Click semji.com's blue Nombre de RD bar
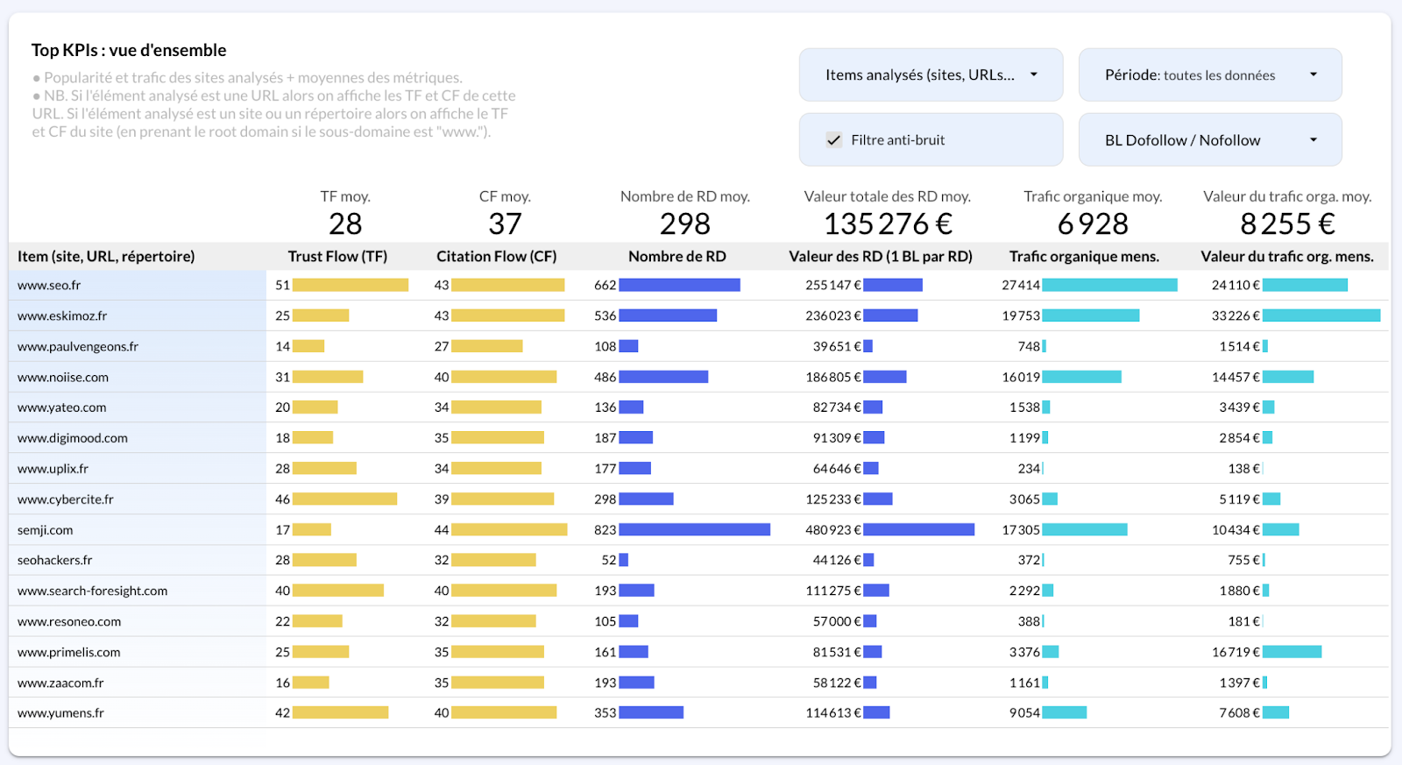The image size is (1402, 765). pyautogui.click(x=694, y=530)
